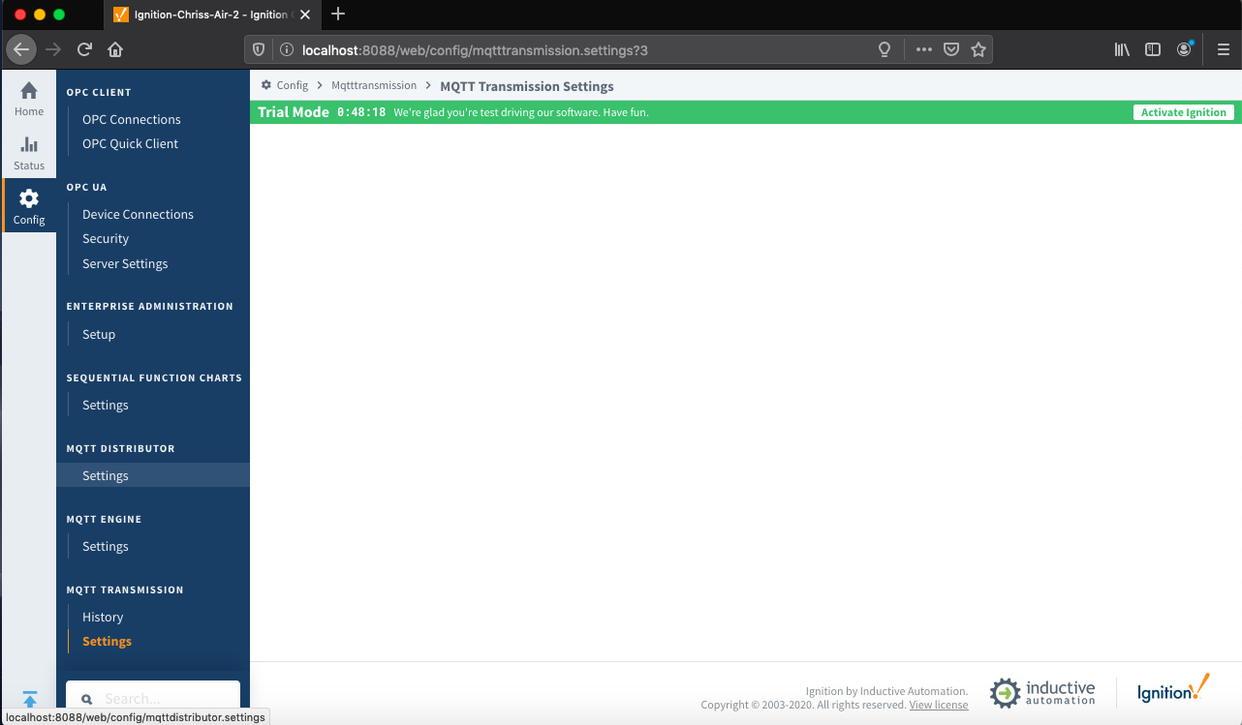Click the blue upload arrow icon bottom left
1242x725 pixels.
pyautogui.click(x=29, y=699)
